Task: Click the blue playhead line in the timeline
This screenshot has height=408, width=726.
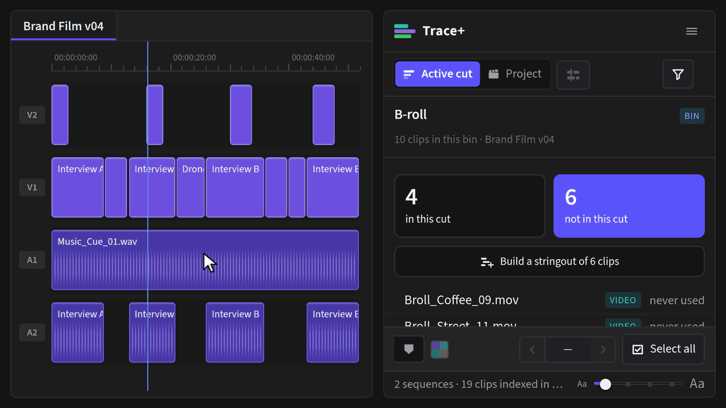Action: point(148,216)
